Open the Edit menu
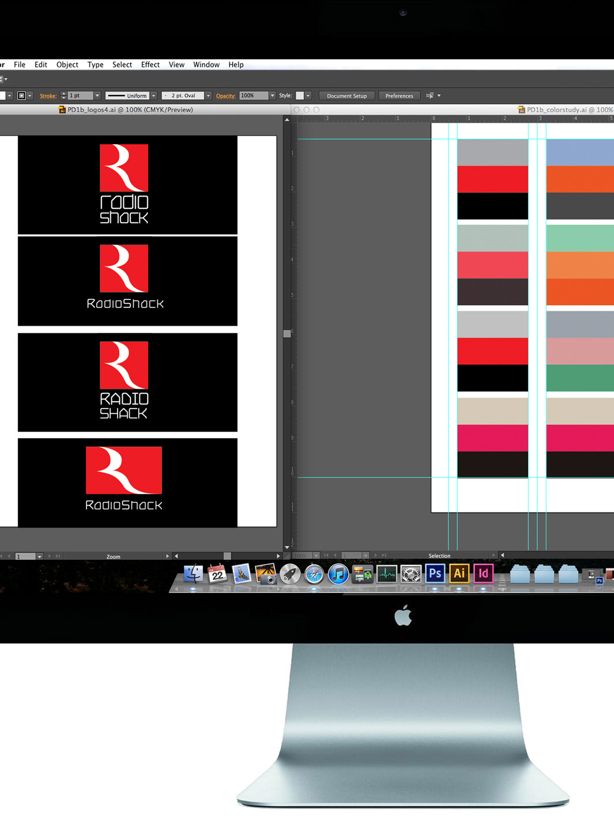614x831 pixels. tap(41, 65)
